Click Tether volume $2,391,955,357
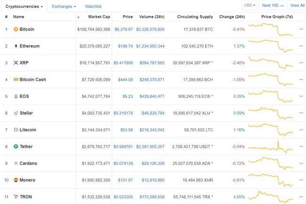Image resolution: width=306 pixels, height=204 pixels. click(x=150, y=147)
